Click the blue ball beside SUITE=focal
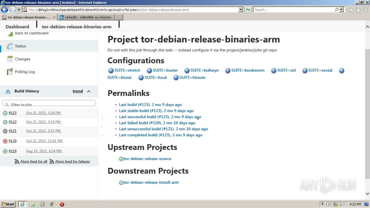This screenshot has width=370, height=208. (141, 78)
